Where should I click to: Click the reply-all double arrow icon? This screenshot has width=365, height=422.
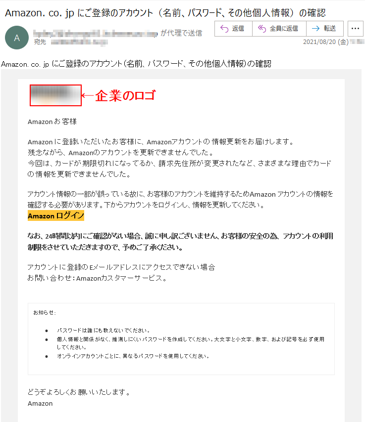tap(262, 29)
